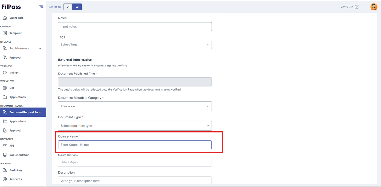
Task: Focus the Notes input field
Action: click(135, 26)
